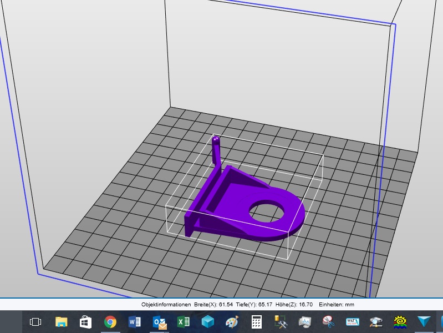Switch to the active blue triangle app

(425, 322)
